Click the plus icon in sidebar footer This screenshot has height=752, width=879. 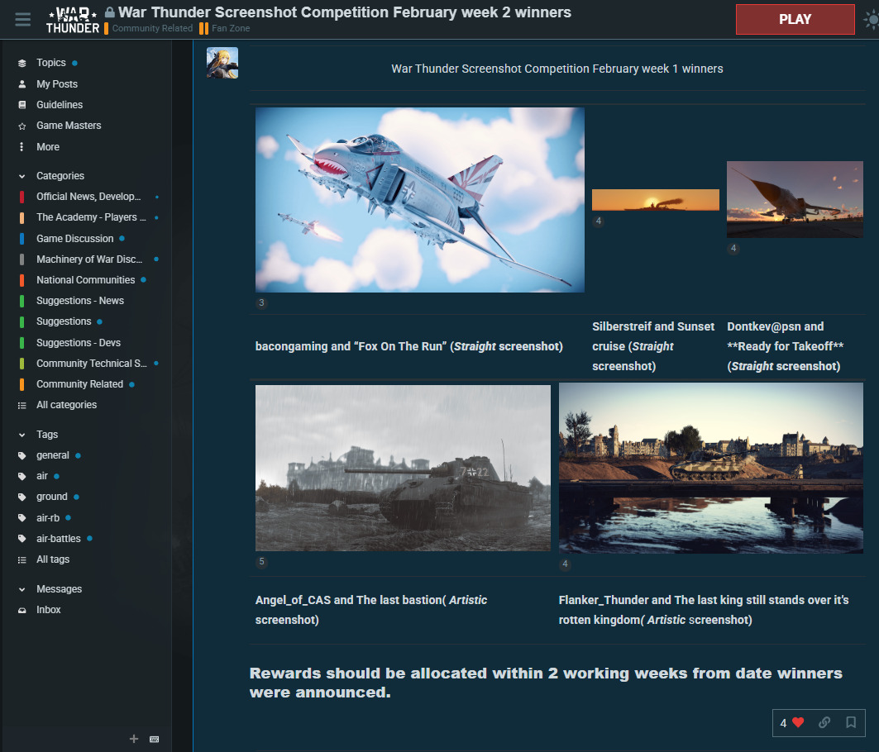click(x=134, y=739)
